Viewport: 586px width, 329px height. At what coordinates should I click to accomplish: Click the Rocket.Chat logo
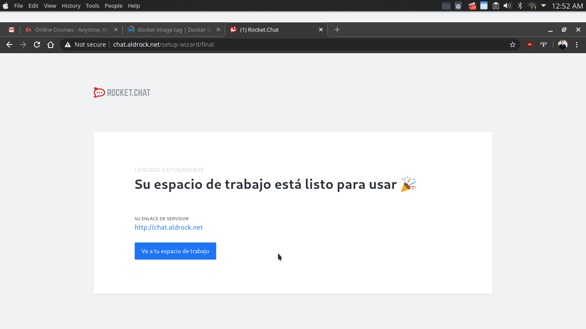click(x=122, y=93)
